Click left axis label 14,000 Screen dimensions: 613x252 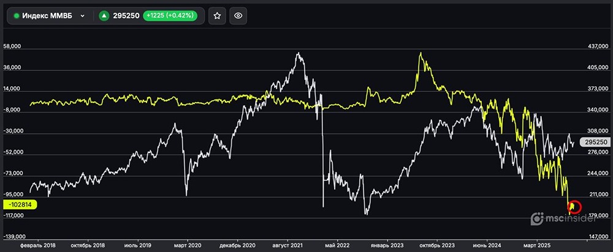12,89
